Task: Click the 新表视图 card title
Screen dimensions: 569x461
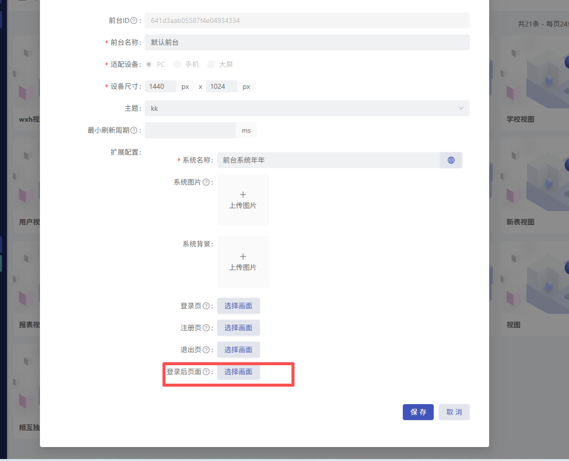Action: tap(521, 222)
